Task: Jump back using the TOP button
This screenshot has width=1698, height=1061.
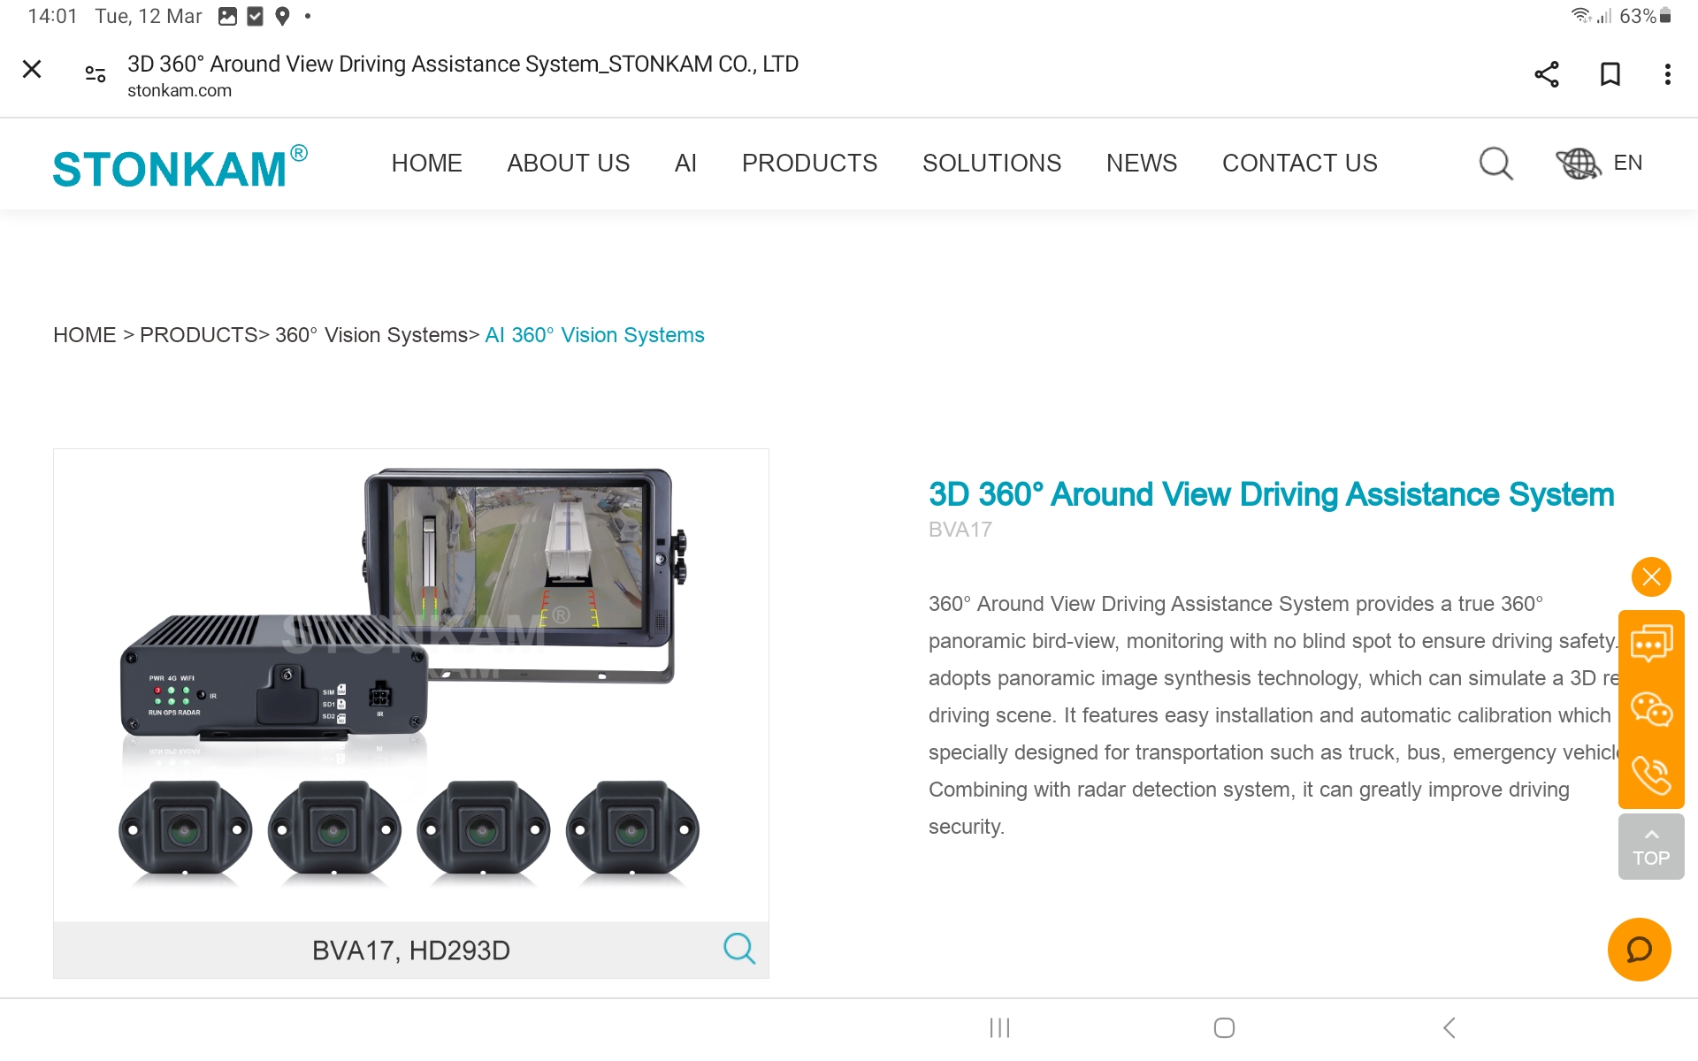Action: pos(1651,847)
